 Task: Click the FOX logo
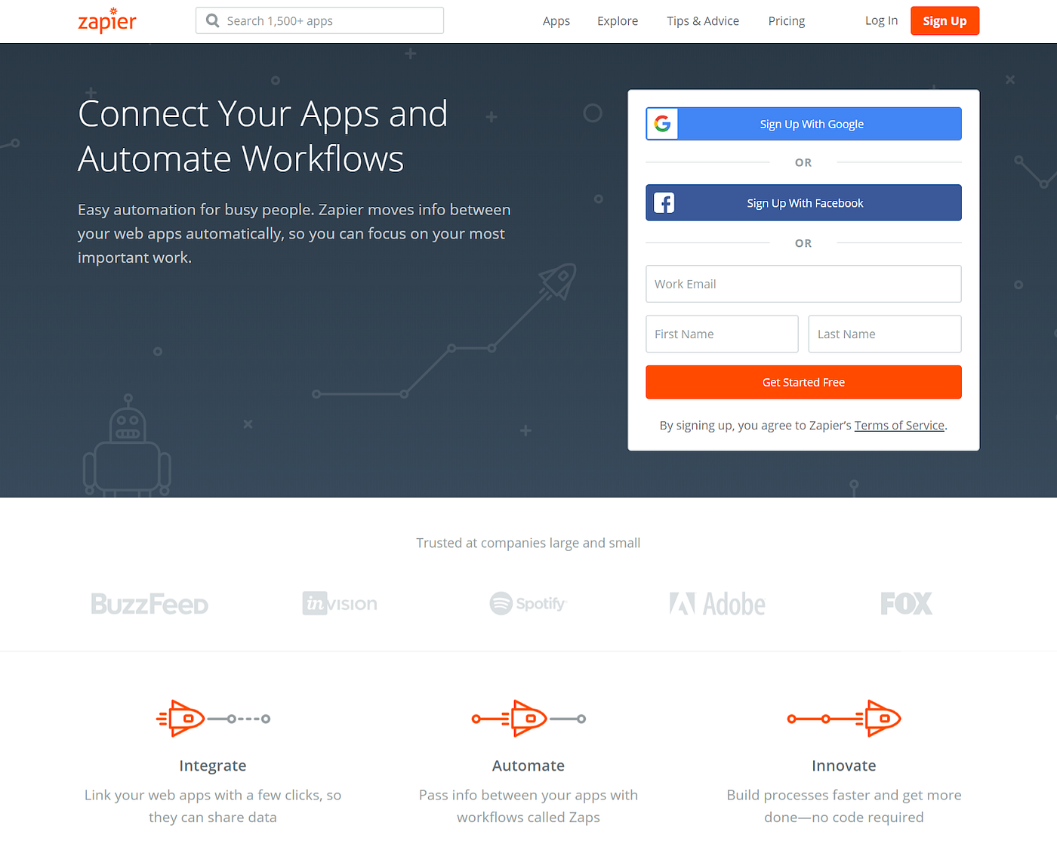[x=906, y=603]
